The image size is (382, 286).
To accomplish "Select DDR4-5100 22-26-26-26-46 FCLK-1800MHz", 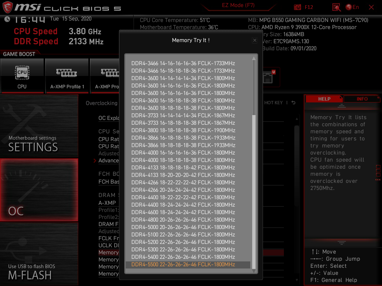I will [183, 235].
